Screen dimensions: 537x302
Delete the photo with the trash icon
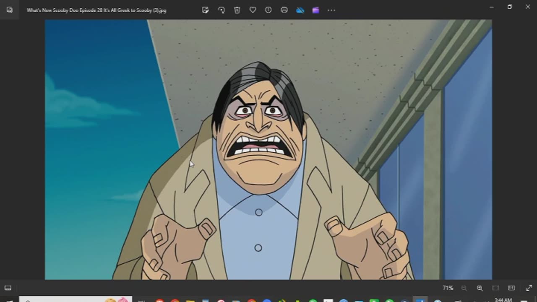coord(237,10)
